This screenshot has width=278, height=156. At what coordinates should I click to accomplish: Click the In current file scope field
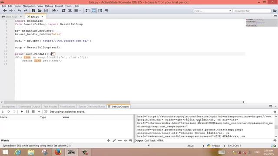coord(252,11)
